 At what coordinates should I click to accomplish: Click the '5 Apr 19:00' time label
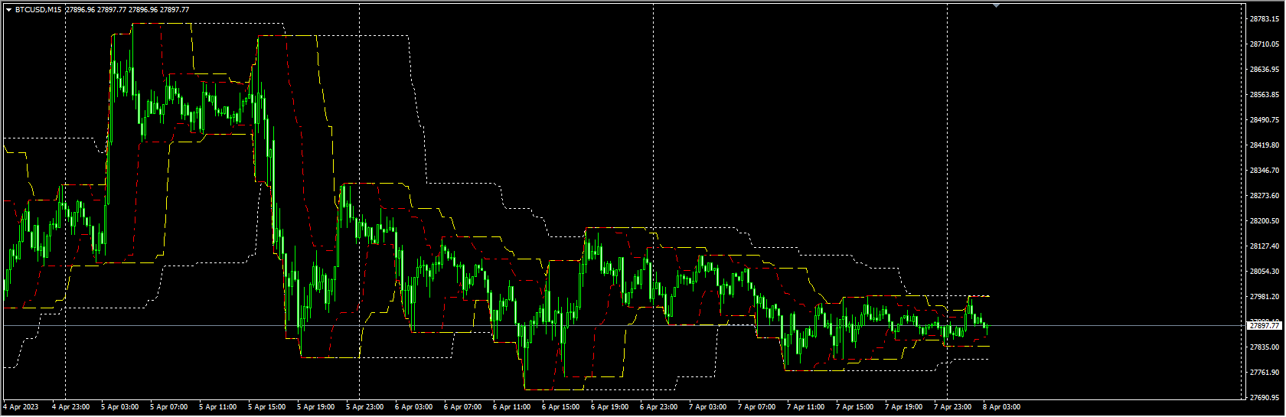[x=315, y=407]
